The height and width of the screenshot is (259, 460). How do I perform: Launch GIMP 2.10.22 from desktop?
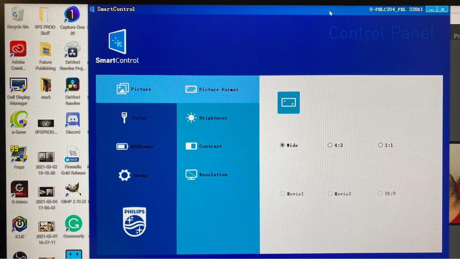74,193
